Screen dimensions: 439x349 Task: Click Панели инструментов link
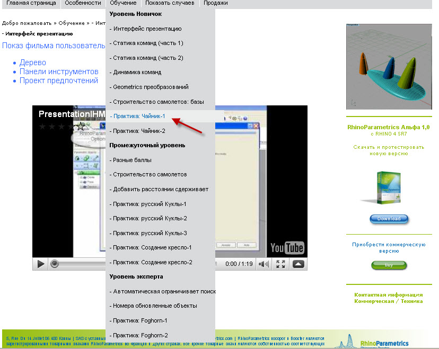pos(59,72)
